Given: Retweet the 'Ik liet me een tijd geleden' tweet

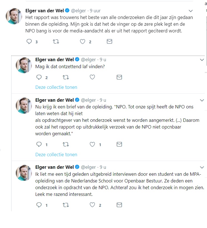Looking at the screenshot, I should [x=66, y=205].
